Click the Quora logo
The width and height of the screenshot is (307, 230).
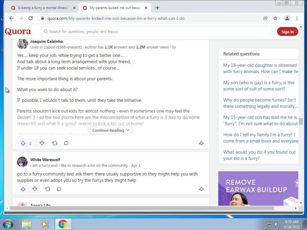coord(18,31)
